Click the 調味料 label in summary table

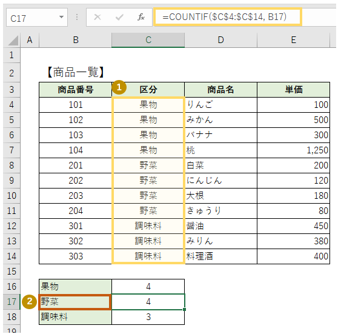pos(76,317)
